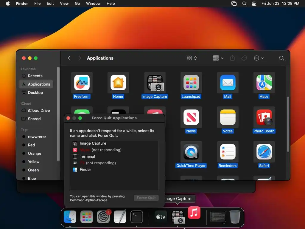Image resolution: width=305 pixels, height=229 pixels.
Task: Open TextEdit from the Dock
Action: point(120,217)
